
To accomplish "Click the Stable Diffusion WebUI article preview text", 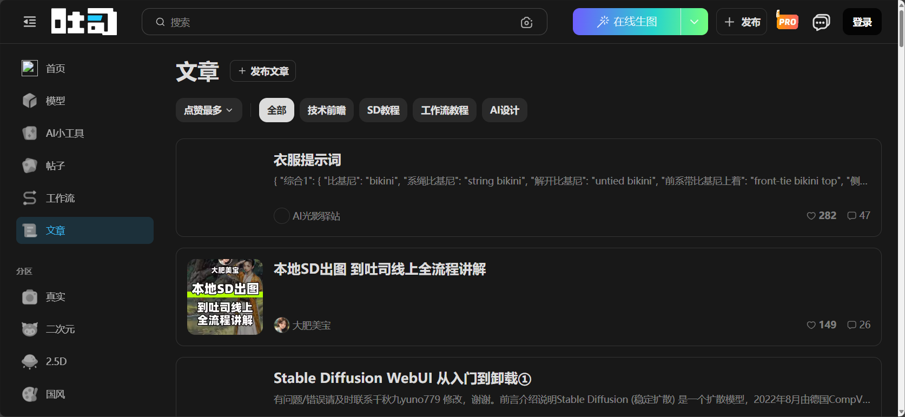I will pos(572,400).
